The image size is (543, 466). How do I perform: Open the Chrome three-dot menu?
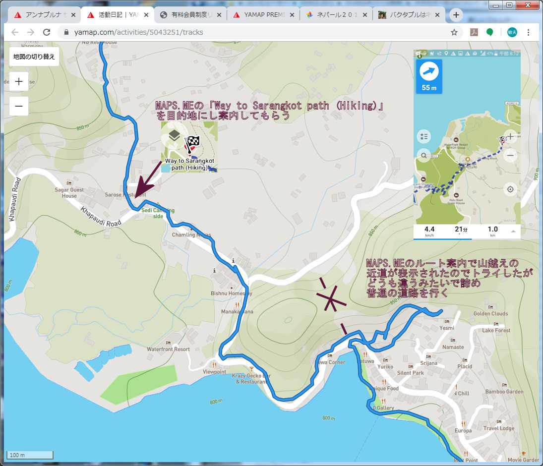point(529,32)
